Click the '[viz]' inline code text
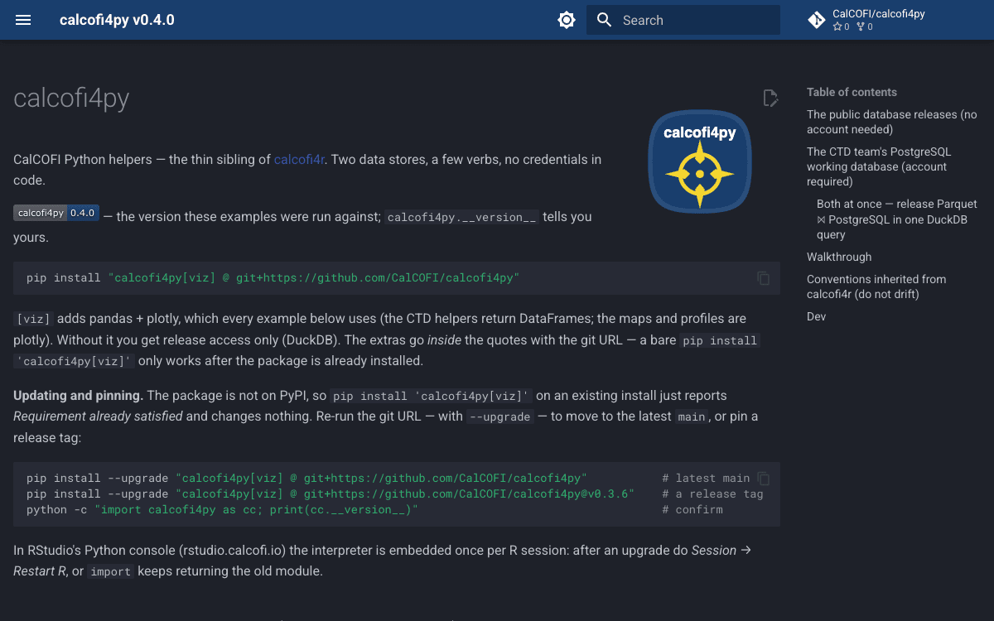The height and width of the screenshot is (621, 994). pos(34,319)
